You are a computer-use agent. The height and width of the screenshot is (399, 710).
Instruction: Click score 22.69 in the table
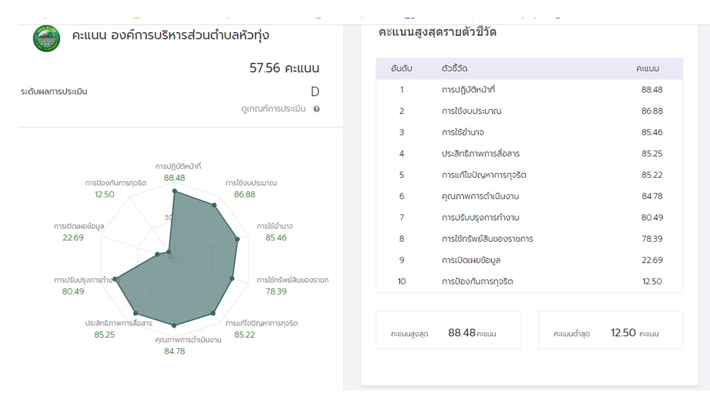652,260
